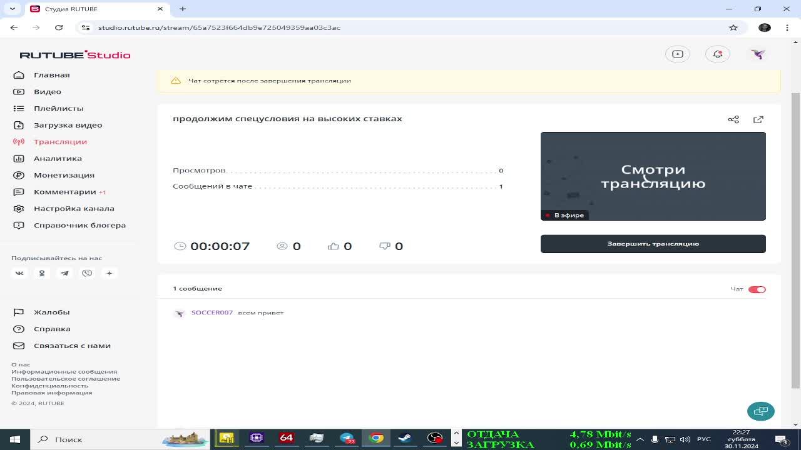Toggle the Чат switch off
801x450 pixels.
click(757, 289)
